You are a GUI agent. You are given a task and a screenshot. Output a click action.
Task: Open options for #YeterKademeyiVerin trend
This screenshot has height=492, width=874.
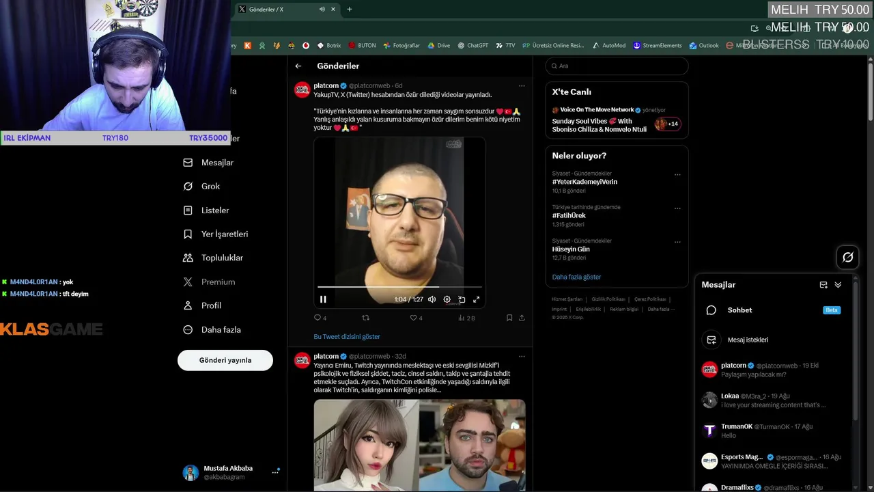[x=677, y=174]
